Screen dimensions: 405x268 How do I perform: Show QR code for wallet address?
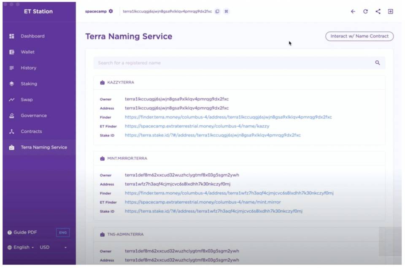coord(226,11)
